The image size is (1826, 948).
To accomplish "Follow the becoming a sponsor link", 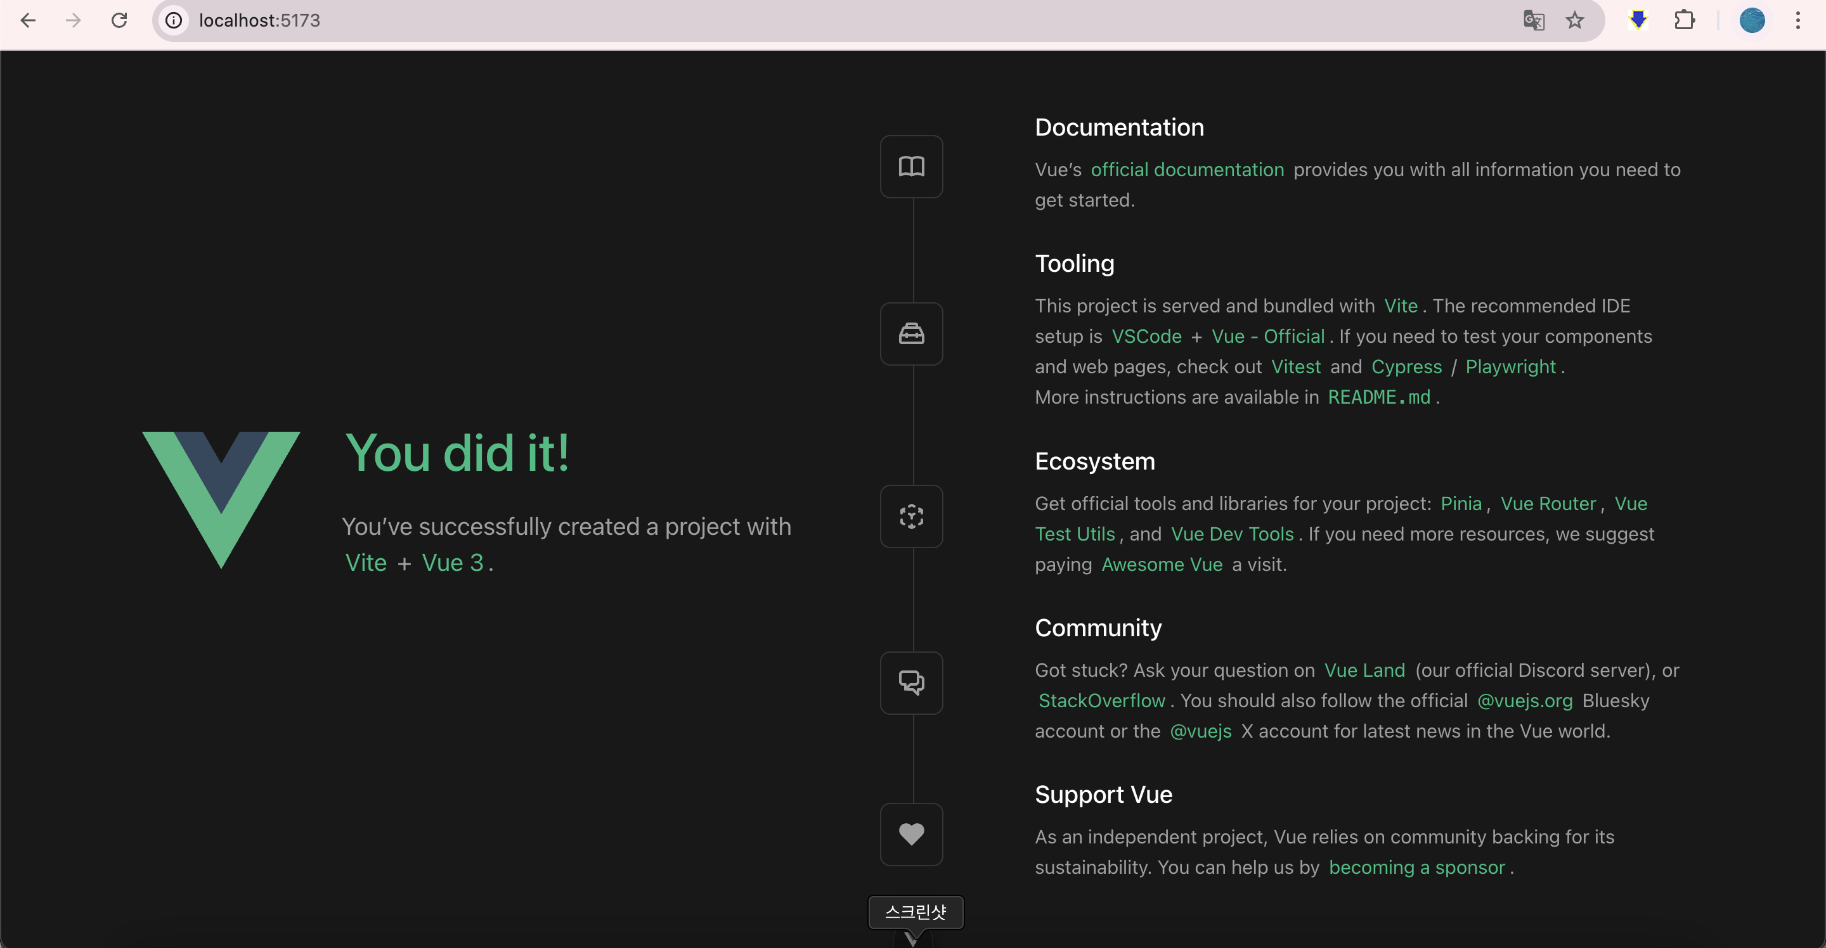I will coord(1416,868).
